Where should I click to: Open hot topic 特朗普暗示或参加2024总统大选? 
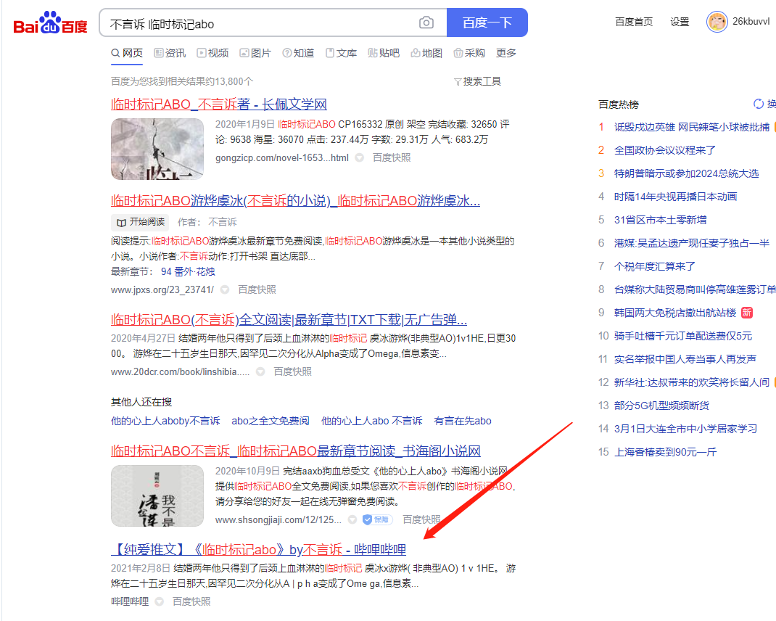[686, 173]
